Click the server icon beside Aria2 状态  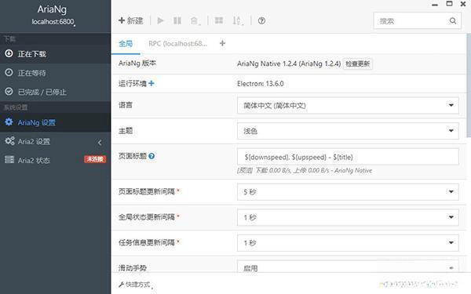pos(9,160)
